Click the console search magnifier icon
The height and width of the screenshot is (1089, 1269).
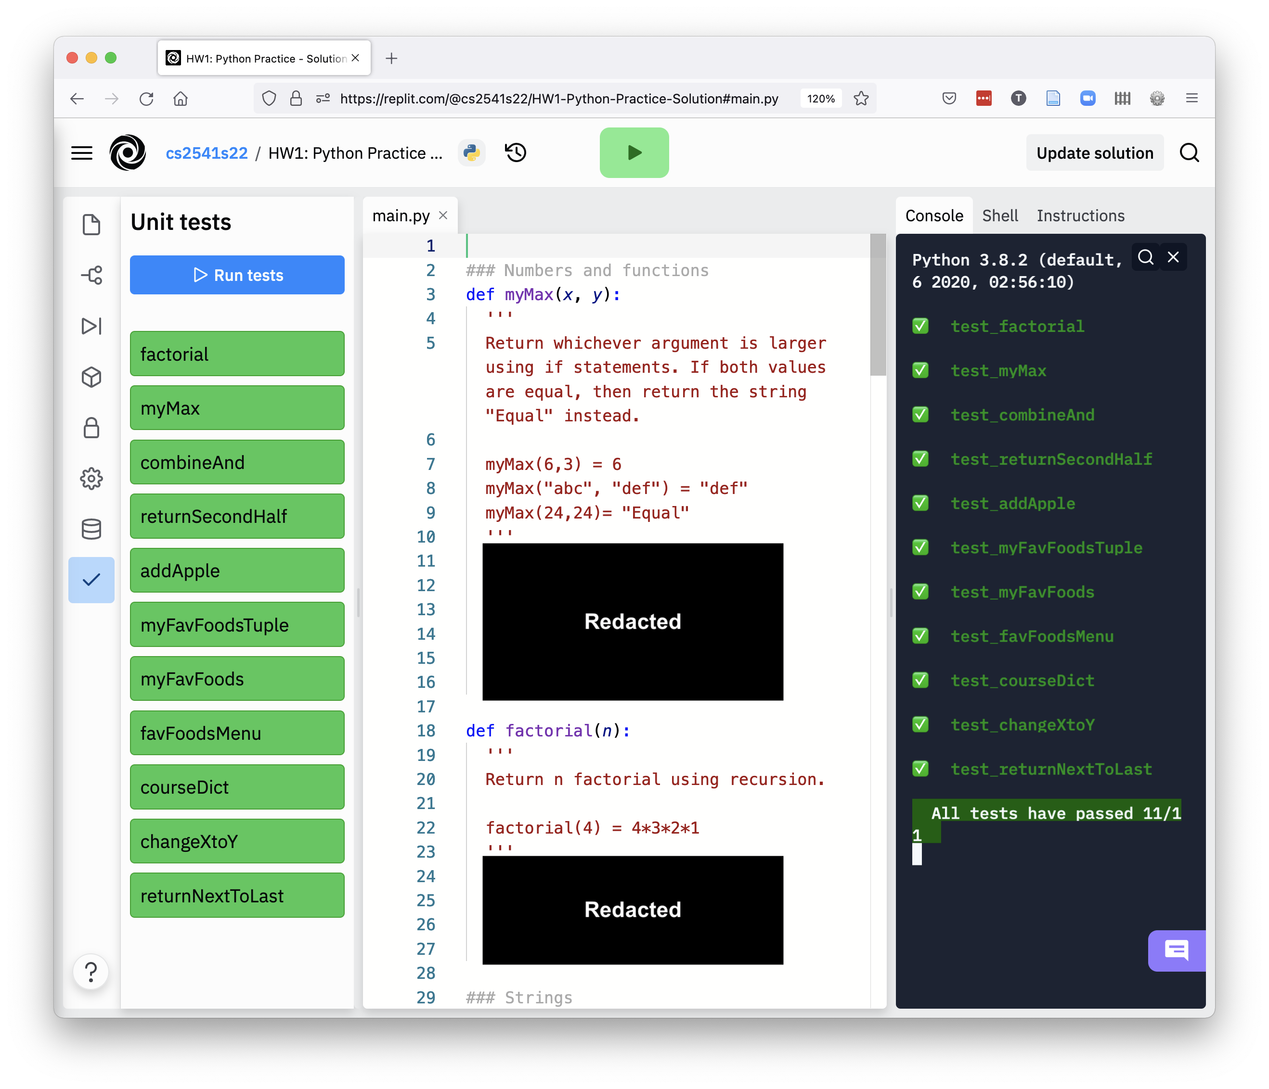(x=1145, y=257)
